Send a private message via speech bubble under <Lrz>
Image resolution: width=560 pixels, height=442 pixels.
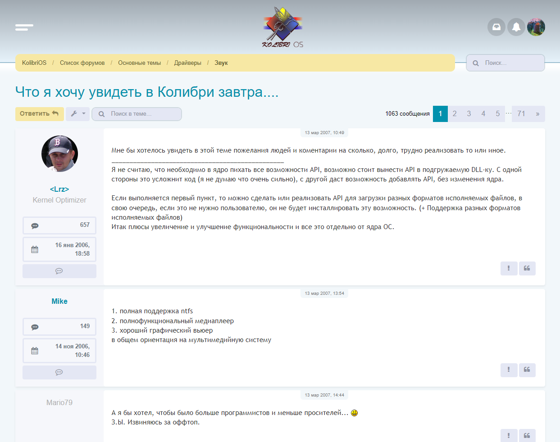pos(59,271)
